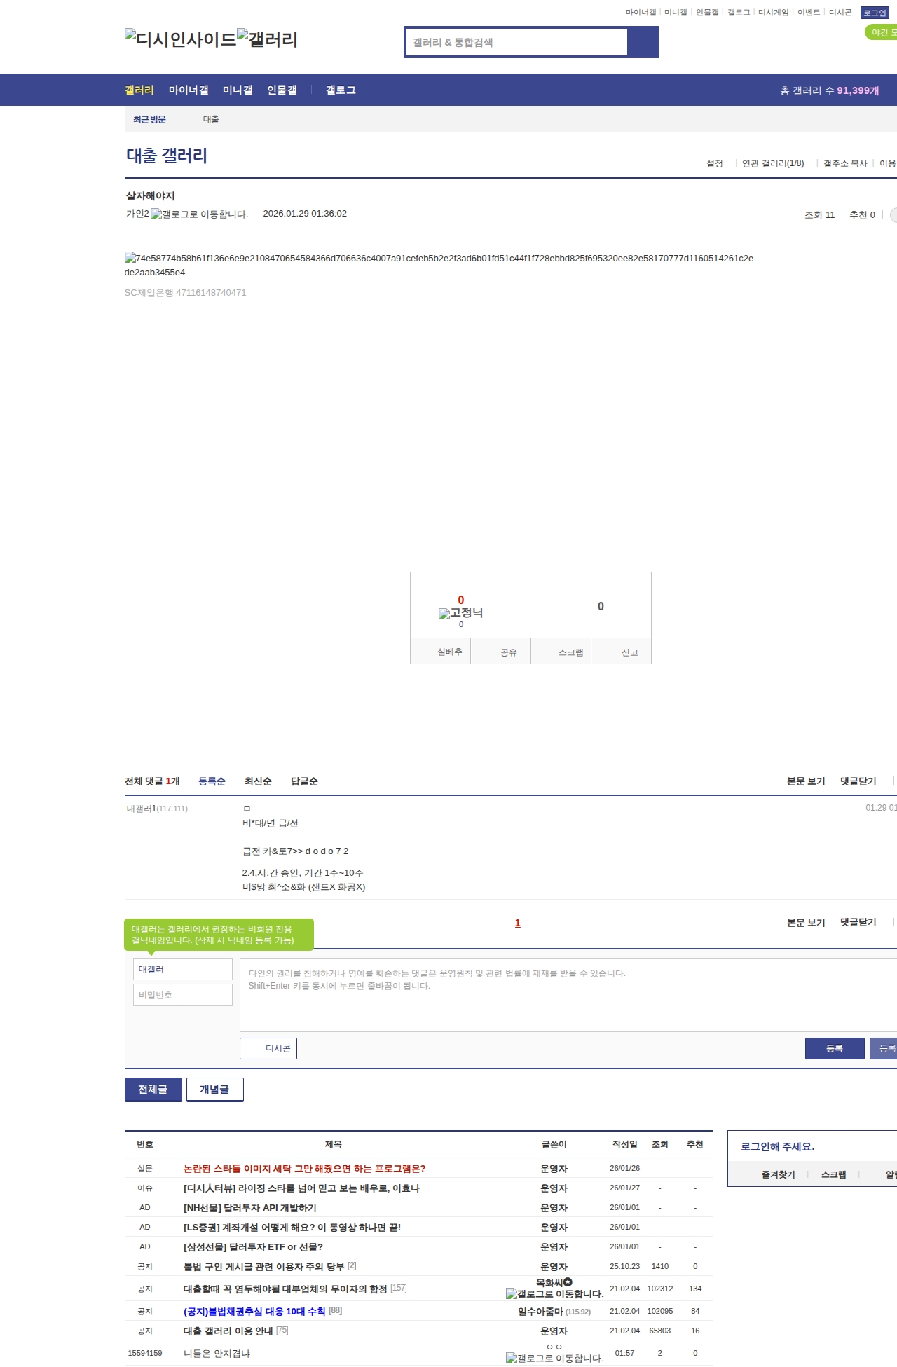Sort comments by 최신순

258,781
